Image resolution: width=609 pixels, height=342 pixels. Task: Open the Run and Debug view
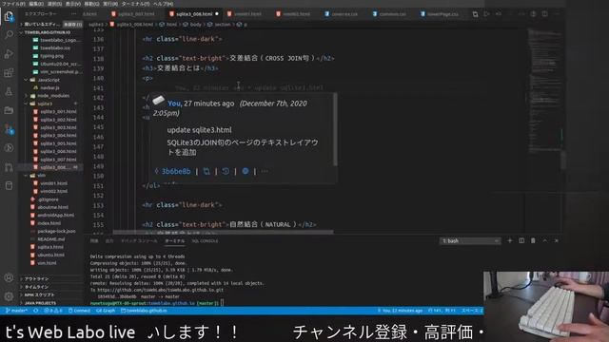coord(9,54)
